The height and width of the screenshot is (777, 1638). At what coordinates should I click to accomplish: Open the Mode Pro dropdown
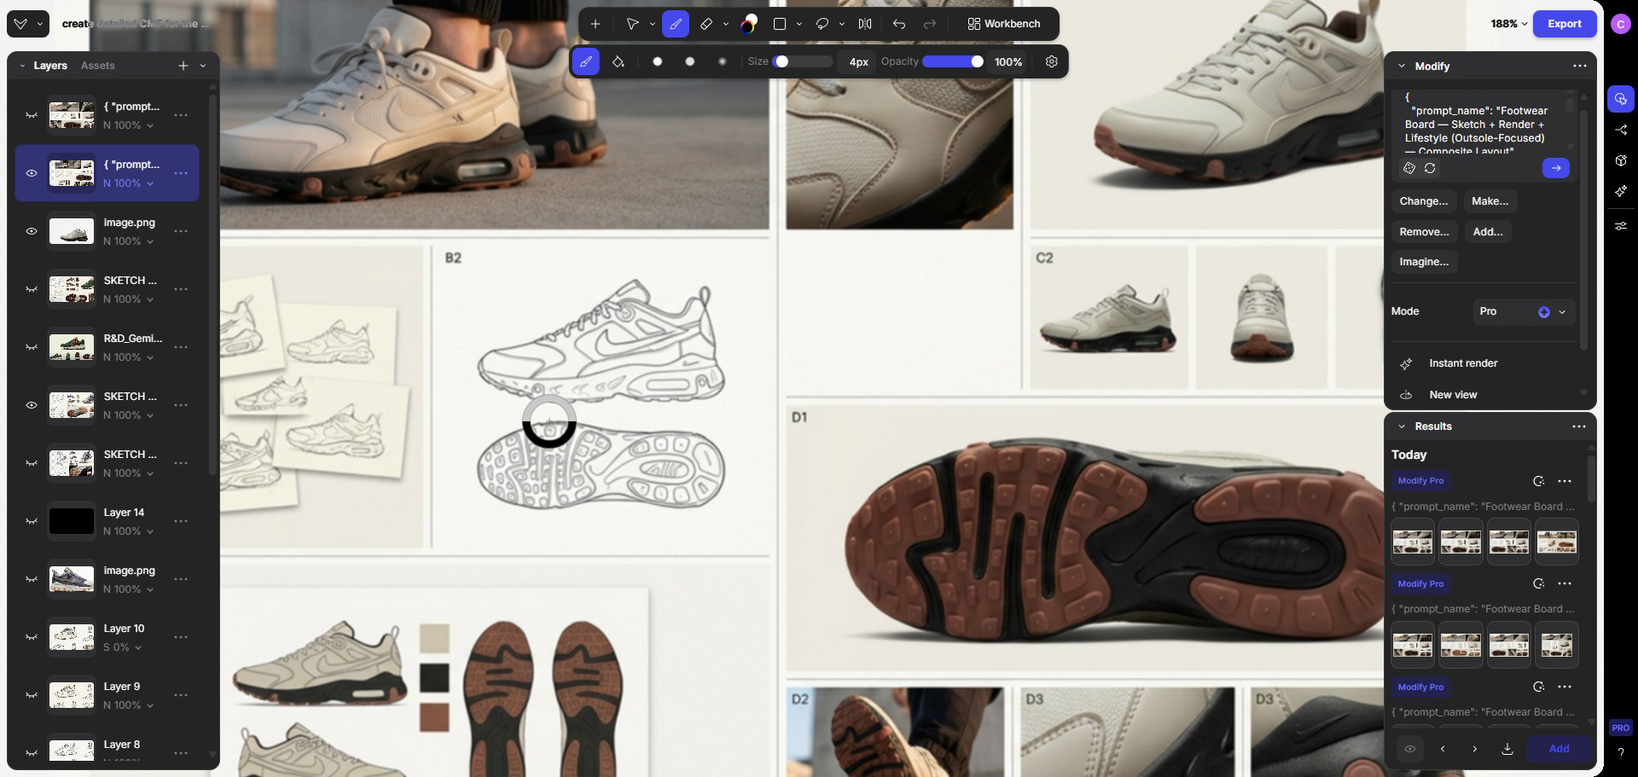click(1524, 311)
